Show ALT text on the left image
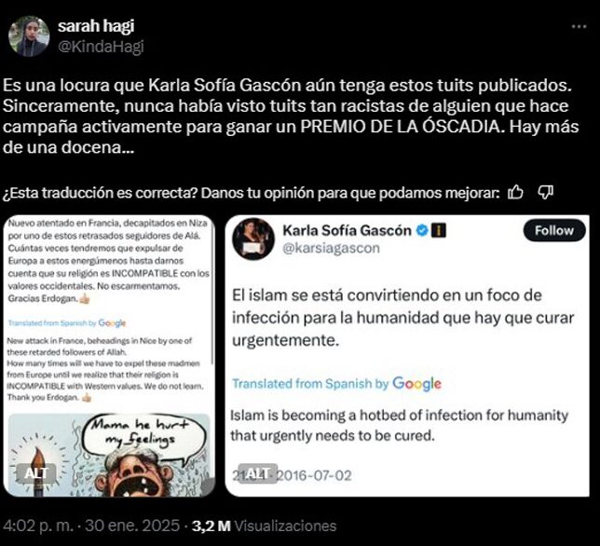Image resolution: width=600 pixels, height=546 pixels. pyautogui.click(x=36, y=473)
